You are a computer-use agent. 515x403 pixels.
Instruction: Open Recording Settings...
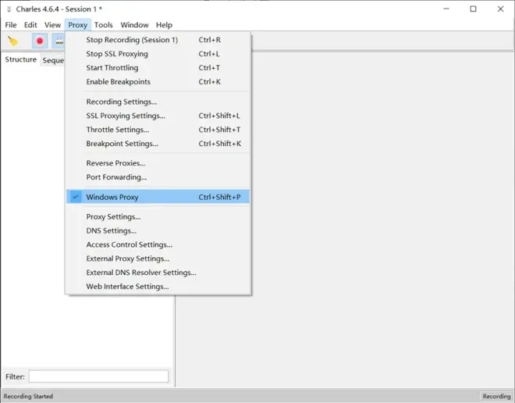[158, 102]
